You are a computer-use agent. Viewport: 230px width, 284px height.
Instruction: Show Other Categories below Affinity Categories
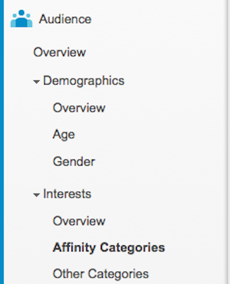(101, 274)
